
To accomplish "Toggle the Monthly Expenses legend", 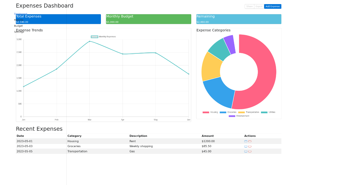I will click(x=103, y=36).
